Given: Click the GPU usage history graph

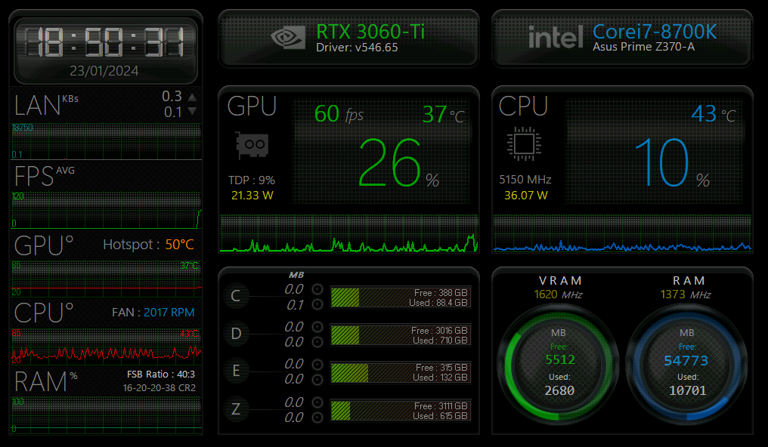Looking at the screenshot, I should point(348,233).
